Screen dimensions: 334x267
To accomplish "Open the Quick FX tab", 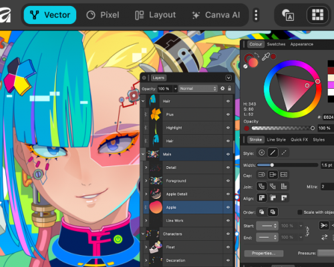I will [299, 140].
